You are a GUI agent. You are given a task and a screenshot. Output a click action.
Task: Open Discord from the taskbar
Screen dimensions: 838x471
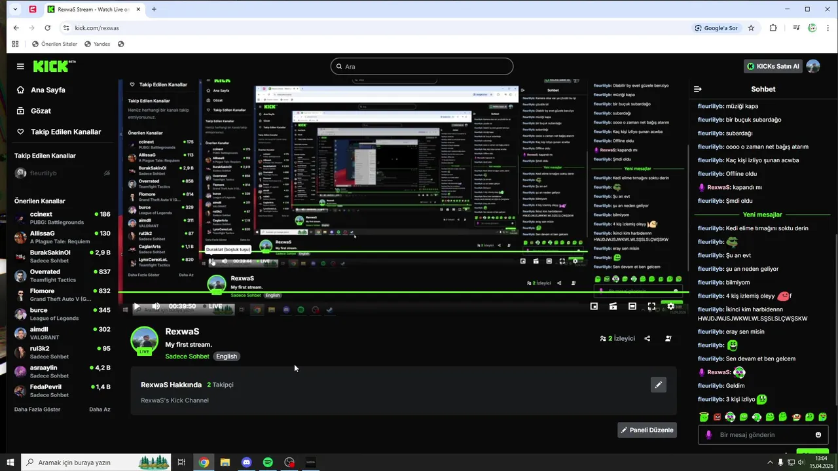[x=246, y=462]
